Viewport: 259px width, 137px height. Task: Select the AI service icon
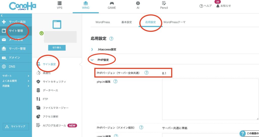click(x=138, y=4)
